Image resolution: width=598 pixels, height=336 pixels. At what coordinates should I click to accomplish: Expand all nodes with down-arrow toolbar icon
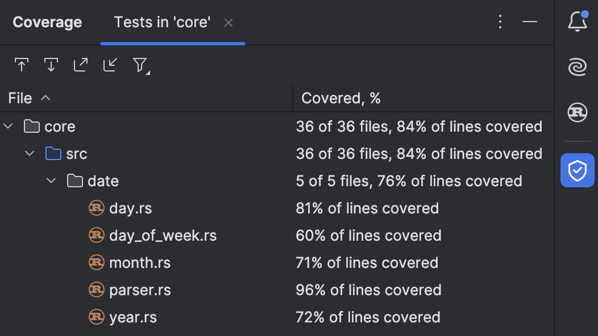(x=51, y=65)
